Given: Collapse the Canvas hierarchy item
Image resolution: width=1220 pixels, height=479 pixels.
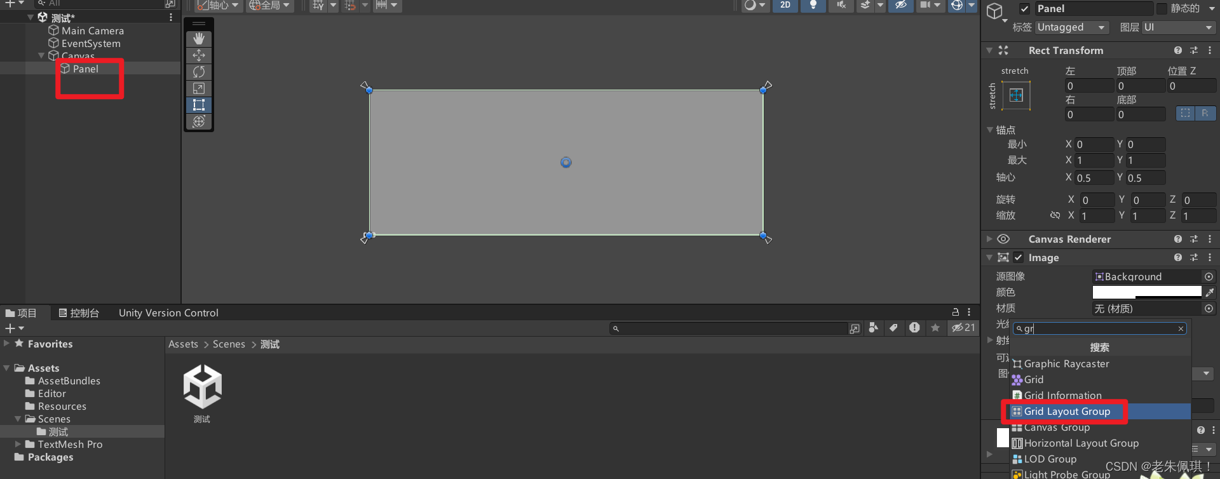Looking at the screenshot, I should click(41, 56).
